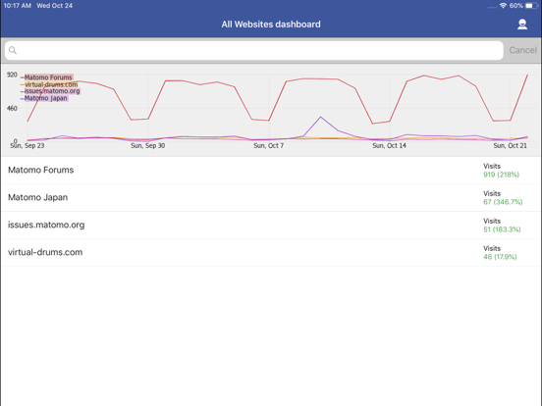Select visits value 919 (218%)

pyautogui.click(x=501, y=175)
